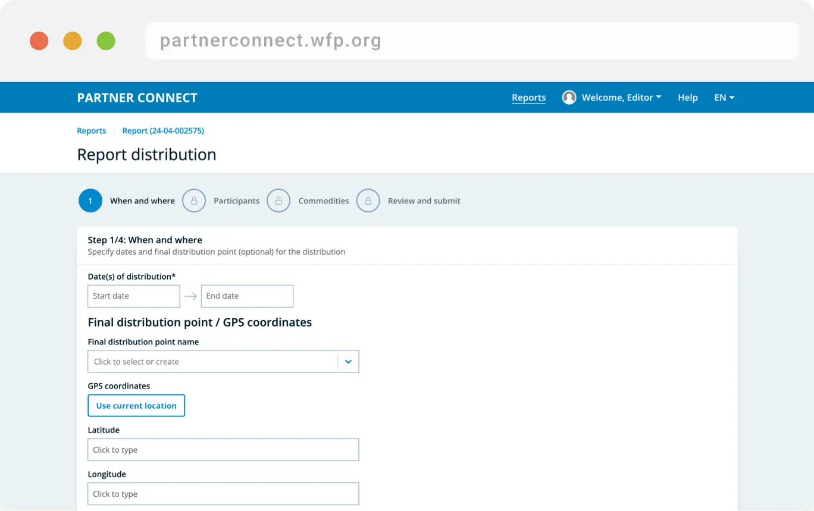
Task: Click the lock icon on the Commodities step
Action: click(x=278, y=200)
